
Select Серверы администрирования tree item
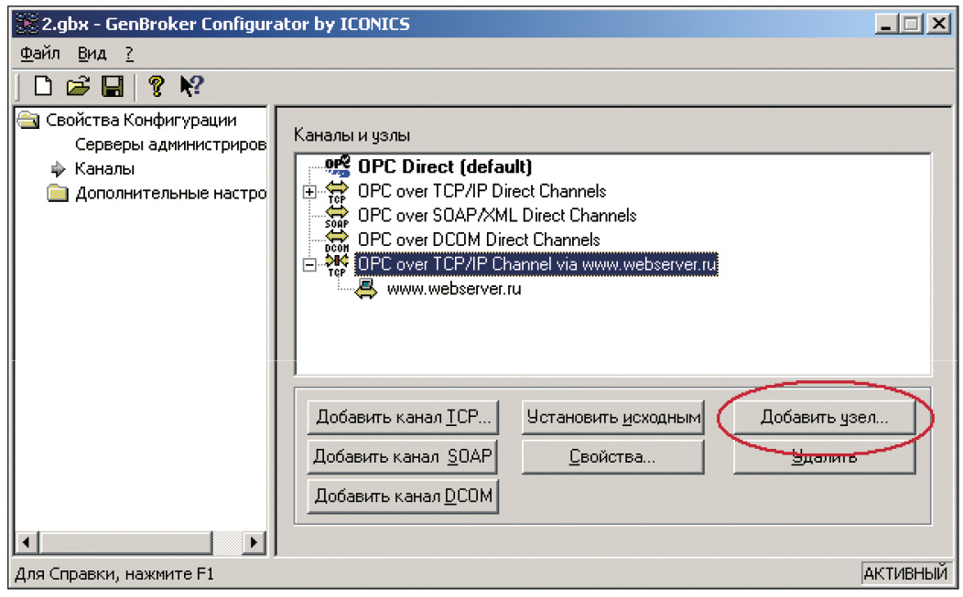[171, 144]
